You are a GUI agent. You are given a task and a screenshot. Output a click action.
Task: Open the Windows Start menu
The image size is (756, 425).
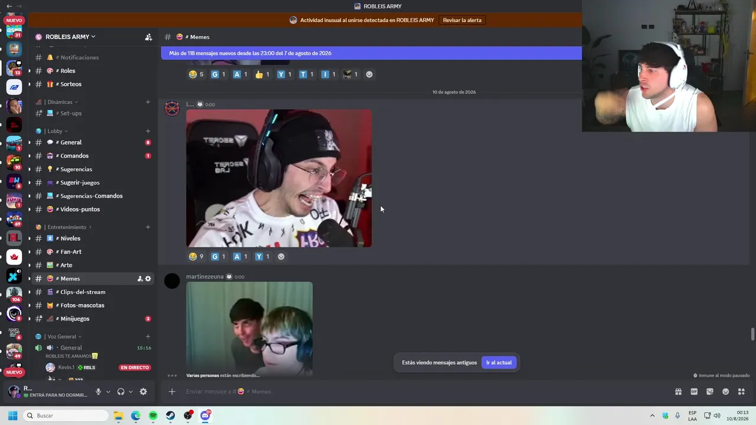click(12, 416)
